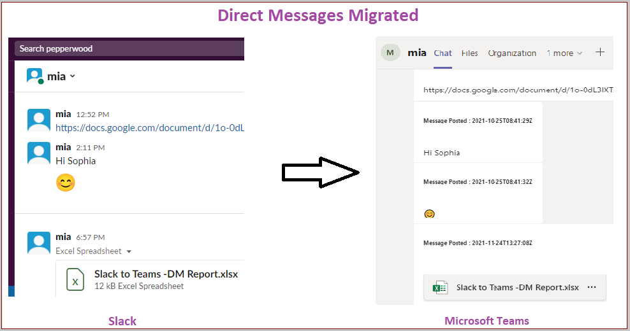Click the M avatar circle in the Teams header
The height and width of the screenshot is (331, 630).
point(390,53)
